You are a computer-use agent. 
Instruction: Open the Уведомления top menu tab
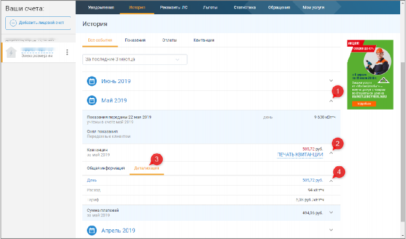tap(101, 8)
